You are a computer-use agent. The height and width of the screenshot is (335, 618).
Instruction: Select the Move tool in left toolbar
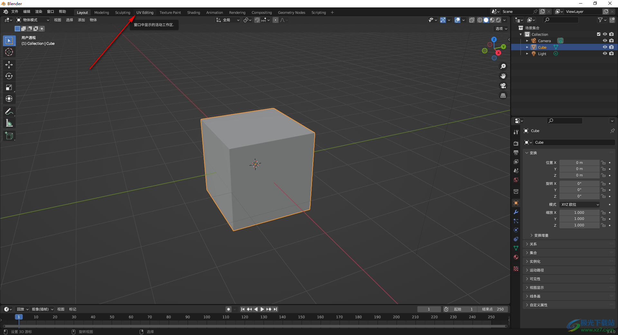9,65
